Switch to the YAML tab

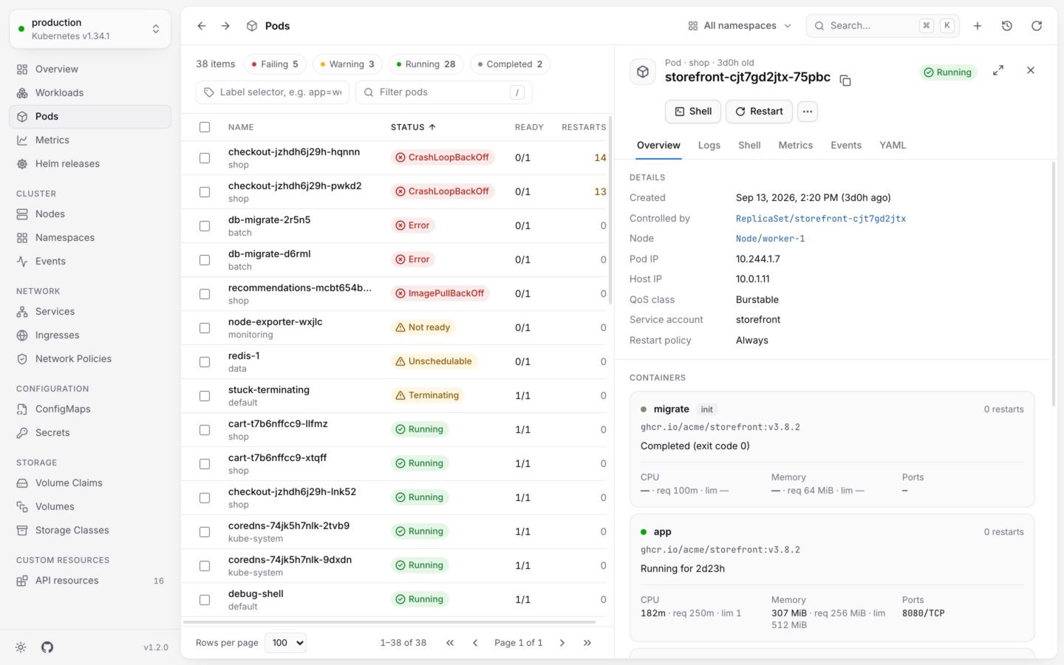[x=893, y=146]
